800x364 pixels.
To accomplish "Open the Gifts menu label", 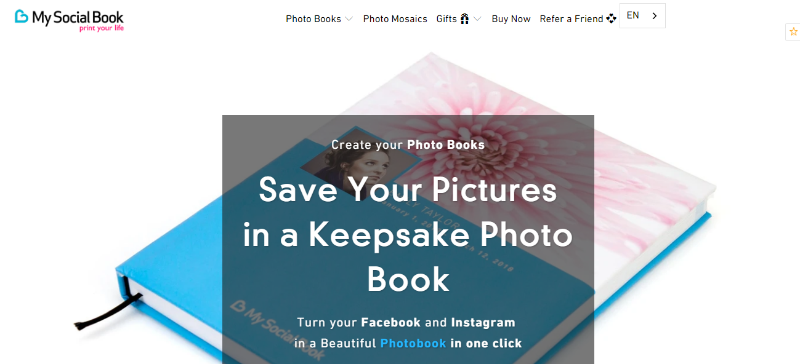I will 446,19.
